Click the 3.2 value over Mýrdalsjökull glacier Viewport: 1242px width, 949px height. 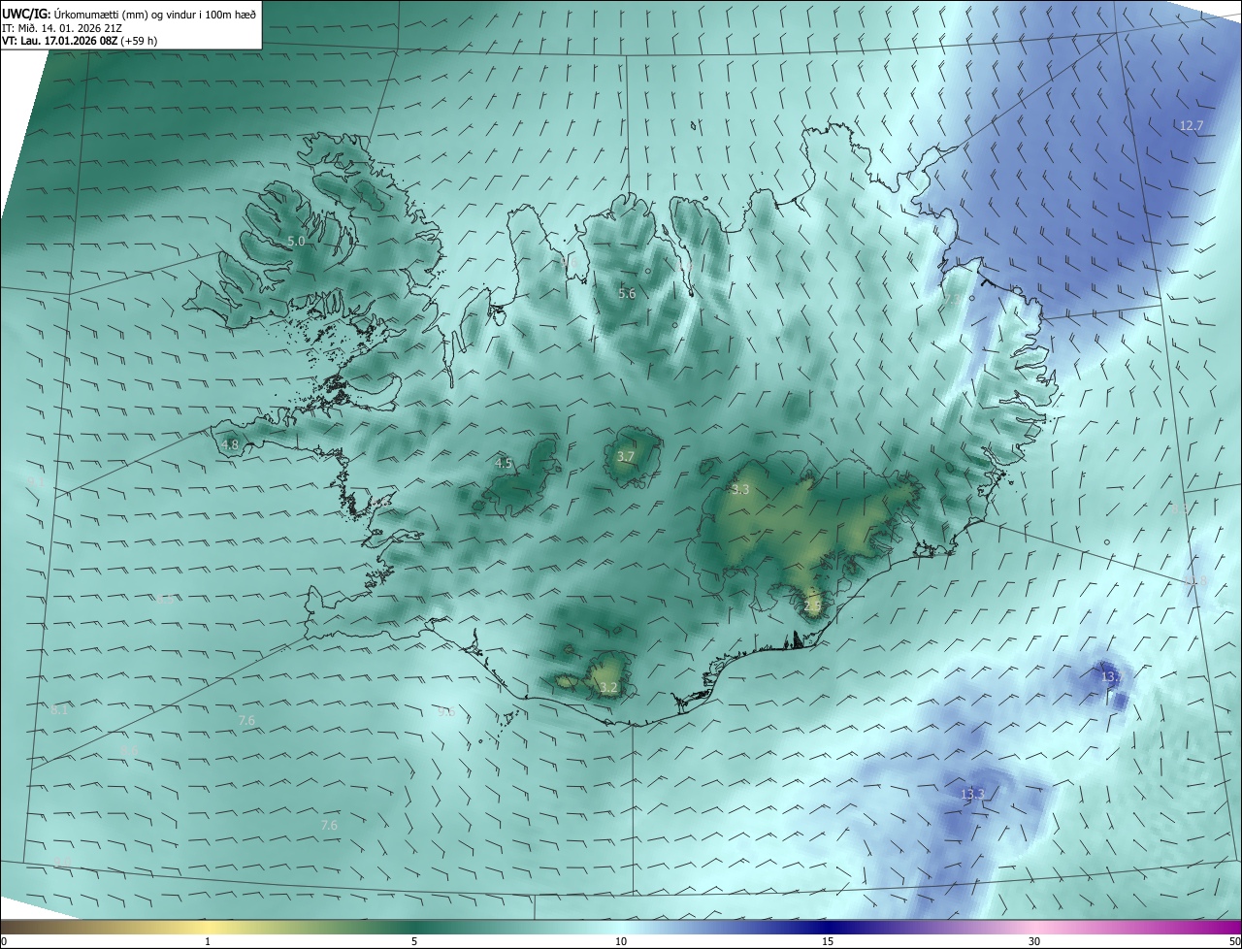coord(608,687)
